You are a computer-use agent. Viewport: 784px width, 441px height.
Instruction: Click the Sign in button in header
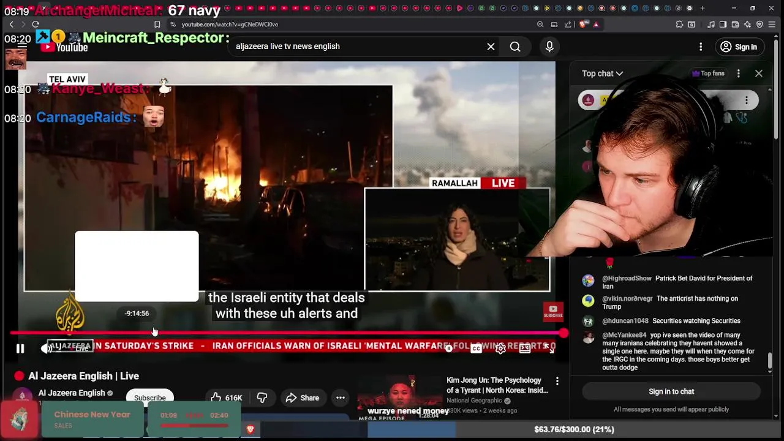point(739,47)
